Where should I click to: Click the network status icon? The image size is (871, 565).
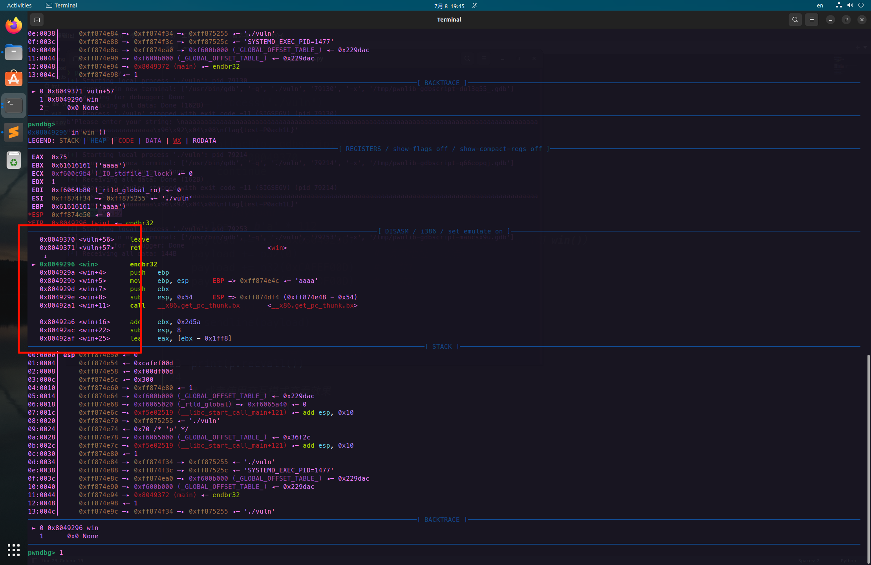coord(839,5)
